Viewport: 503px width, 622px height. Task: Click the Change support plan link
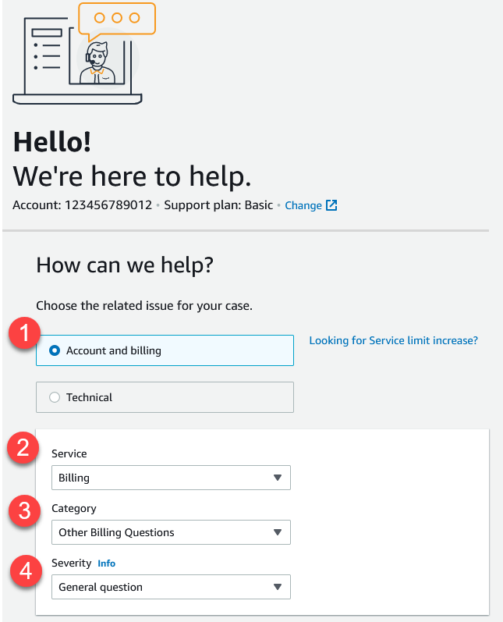point(303,205)
